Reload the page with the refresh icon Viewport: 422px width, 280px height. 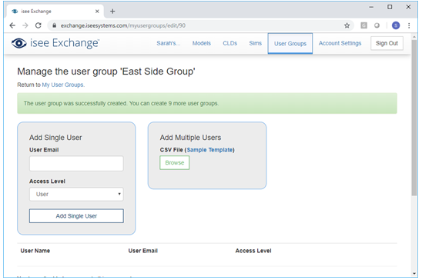pyautogui.click(x=39, y=25)
